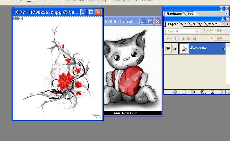Click the lock image pixels brush icon
This screenshot has height=141, width=230.
coord(183,38)
